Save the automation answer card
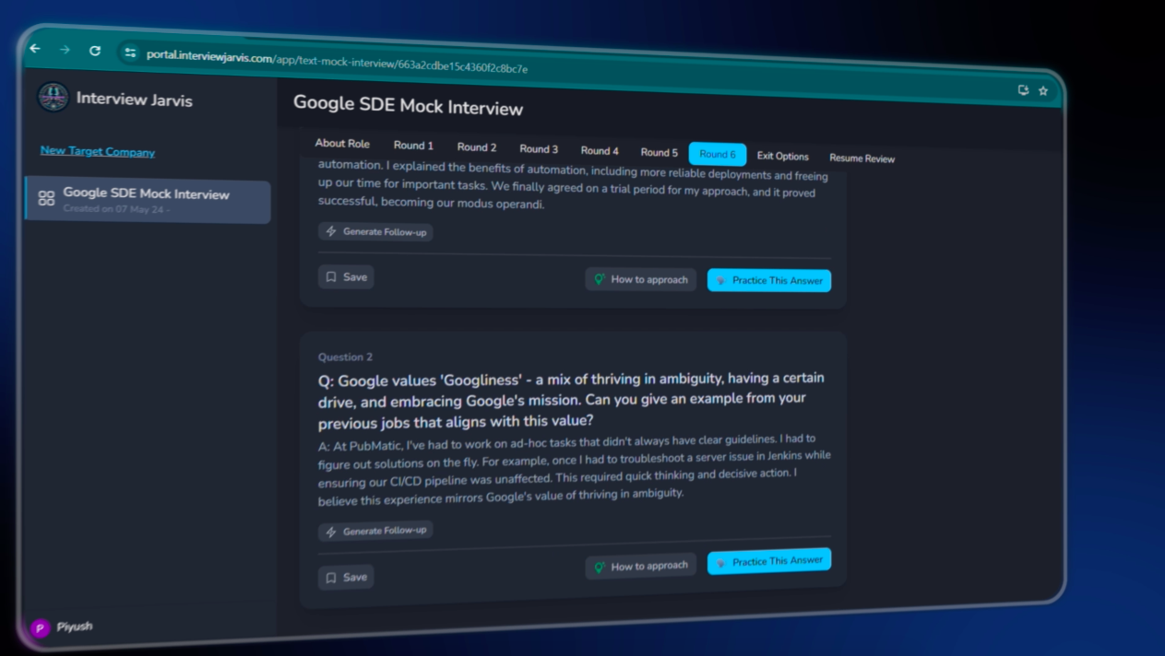This screenshot has width=1165, height=656. click(x=346, y=276)
